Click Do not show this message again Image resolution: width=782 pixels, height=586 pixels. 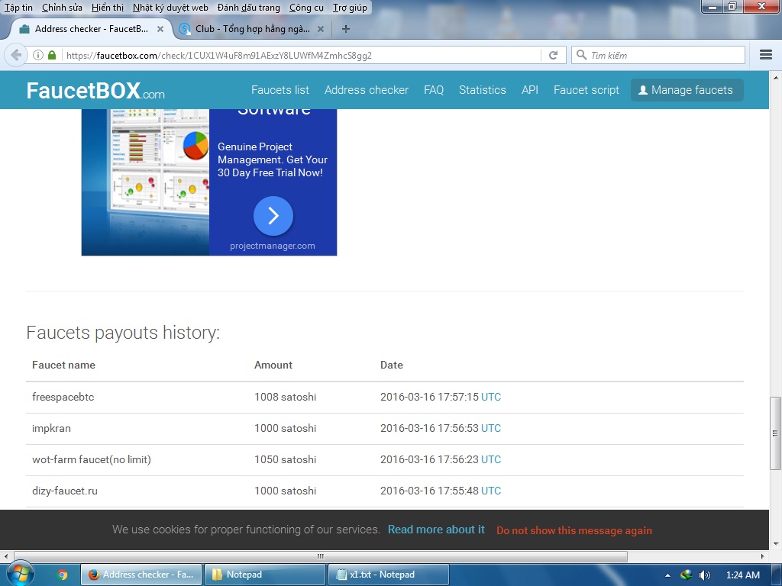574,531
